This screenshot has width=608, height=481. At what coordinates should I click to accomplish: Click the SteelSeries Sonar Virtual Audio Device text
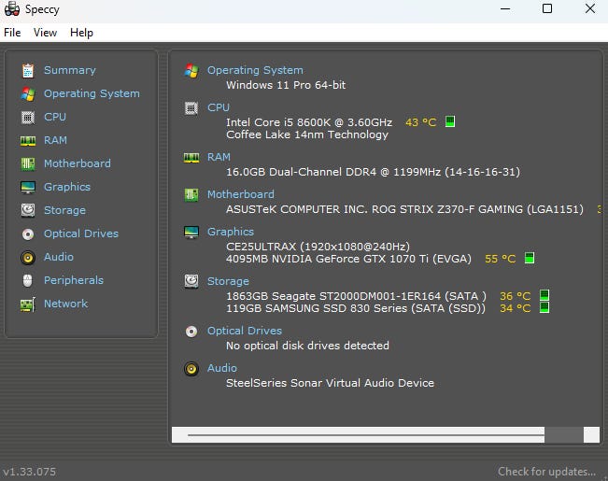click(330, 383)
